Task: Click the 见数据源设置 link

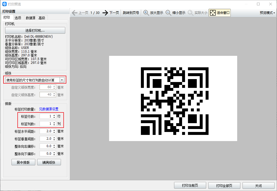Action: pos(49,109)
